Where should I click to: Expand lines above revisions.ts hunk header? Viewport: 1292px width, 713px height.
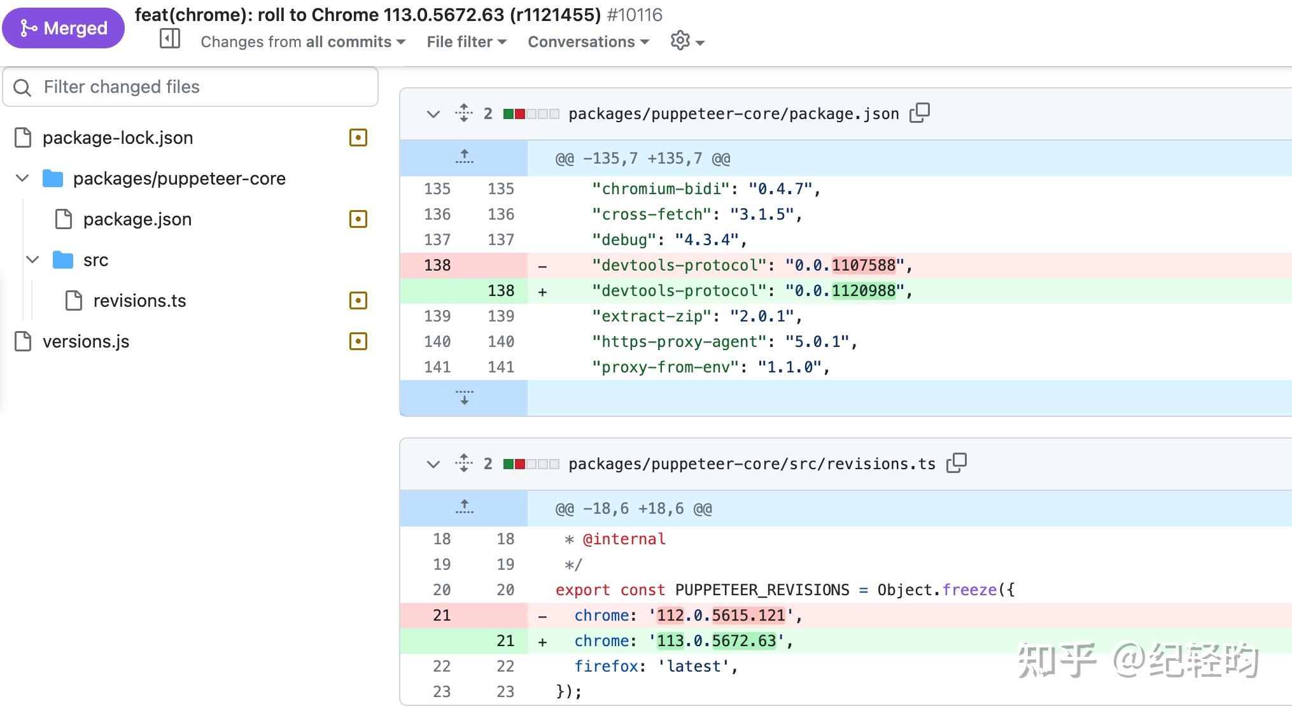[464, 507]
